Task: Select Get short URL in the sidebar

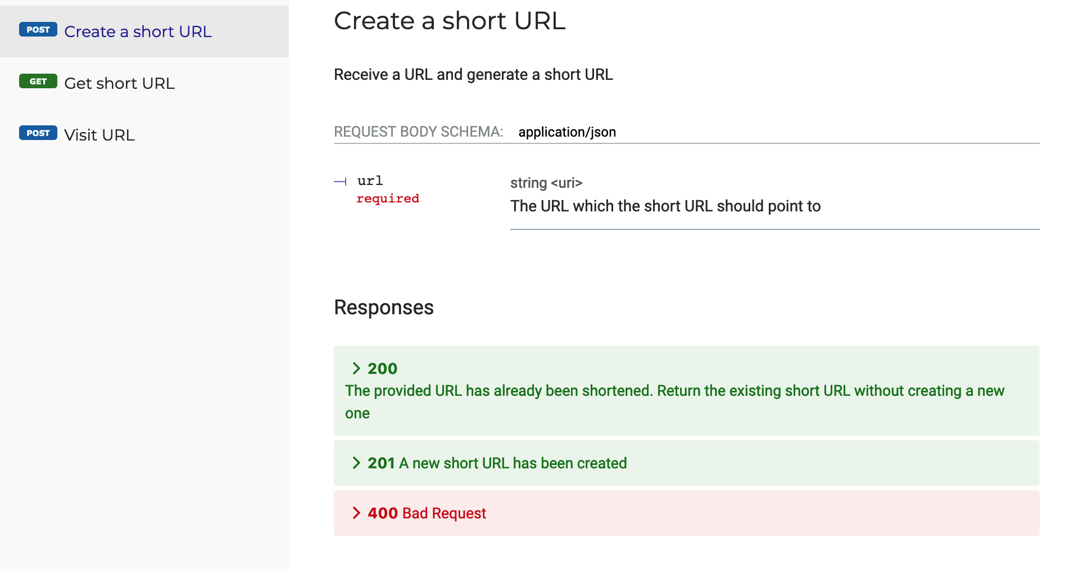Action: (x=119, y=83)
